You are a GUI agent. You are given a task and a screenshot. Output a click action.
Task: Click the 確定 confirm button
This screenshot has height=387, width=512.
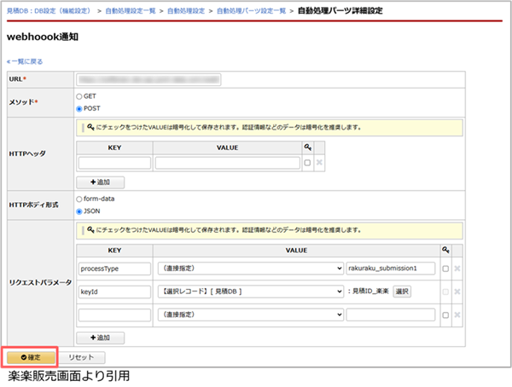pos(30,356)
